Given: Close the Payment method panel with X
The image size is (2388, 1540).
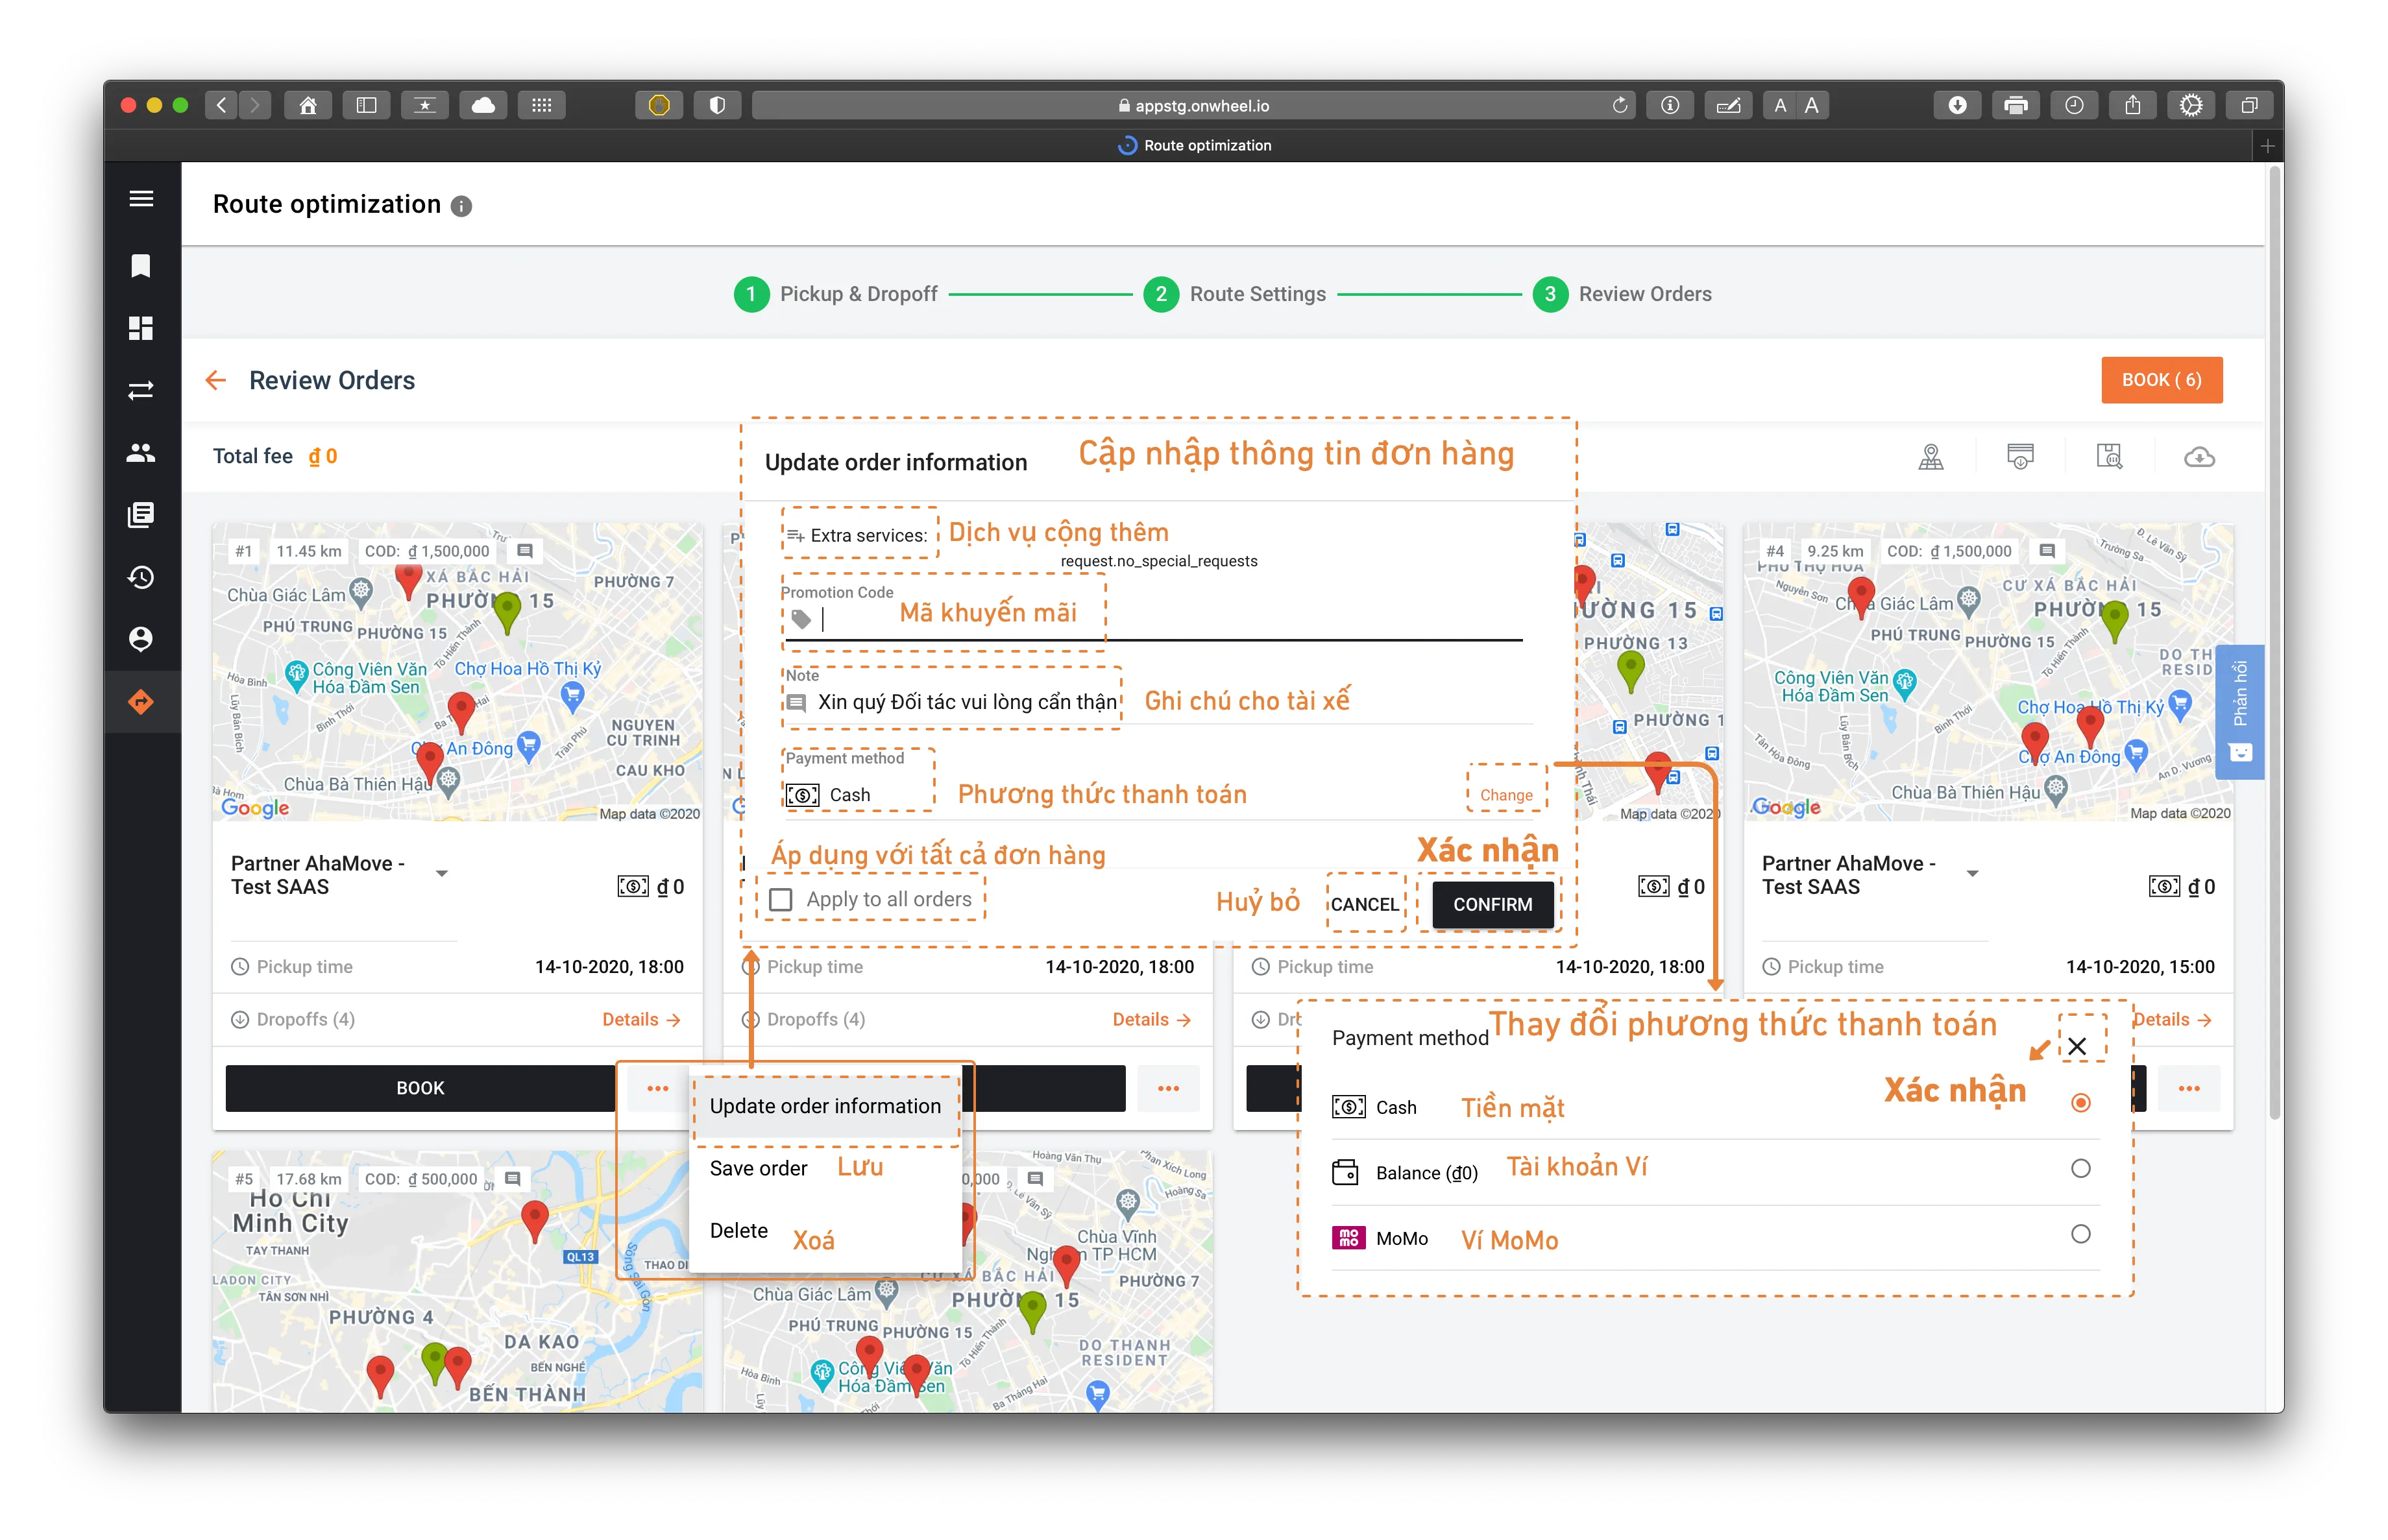Looking at the screenshot, I should [2077, 1047].
